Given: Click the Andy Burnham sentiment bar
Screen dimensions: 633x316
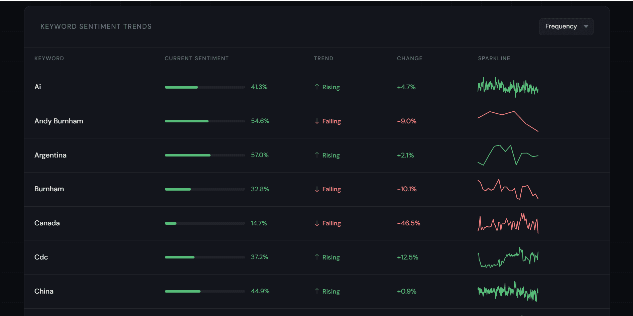Looking at the screenshot, I should pyautogui.click(x=205, y=121).
